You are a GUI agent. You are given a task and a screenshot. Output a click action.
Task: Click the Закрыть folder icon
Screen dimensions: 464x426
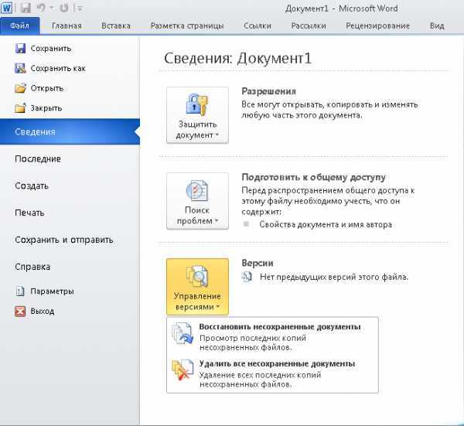click(x=20, y=107)
